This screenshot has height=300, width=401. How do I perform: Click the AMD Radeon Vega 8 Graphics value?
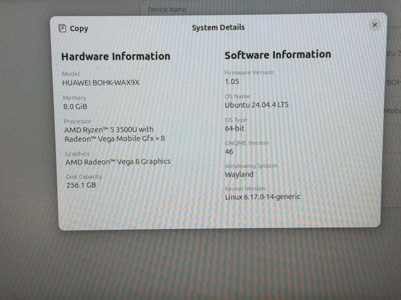point(118,162)
